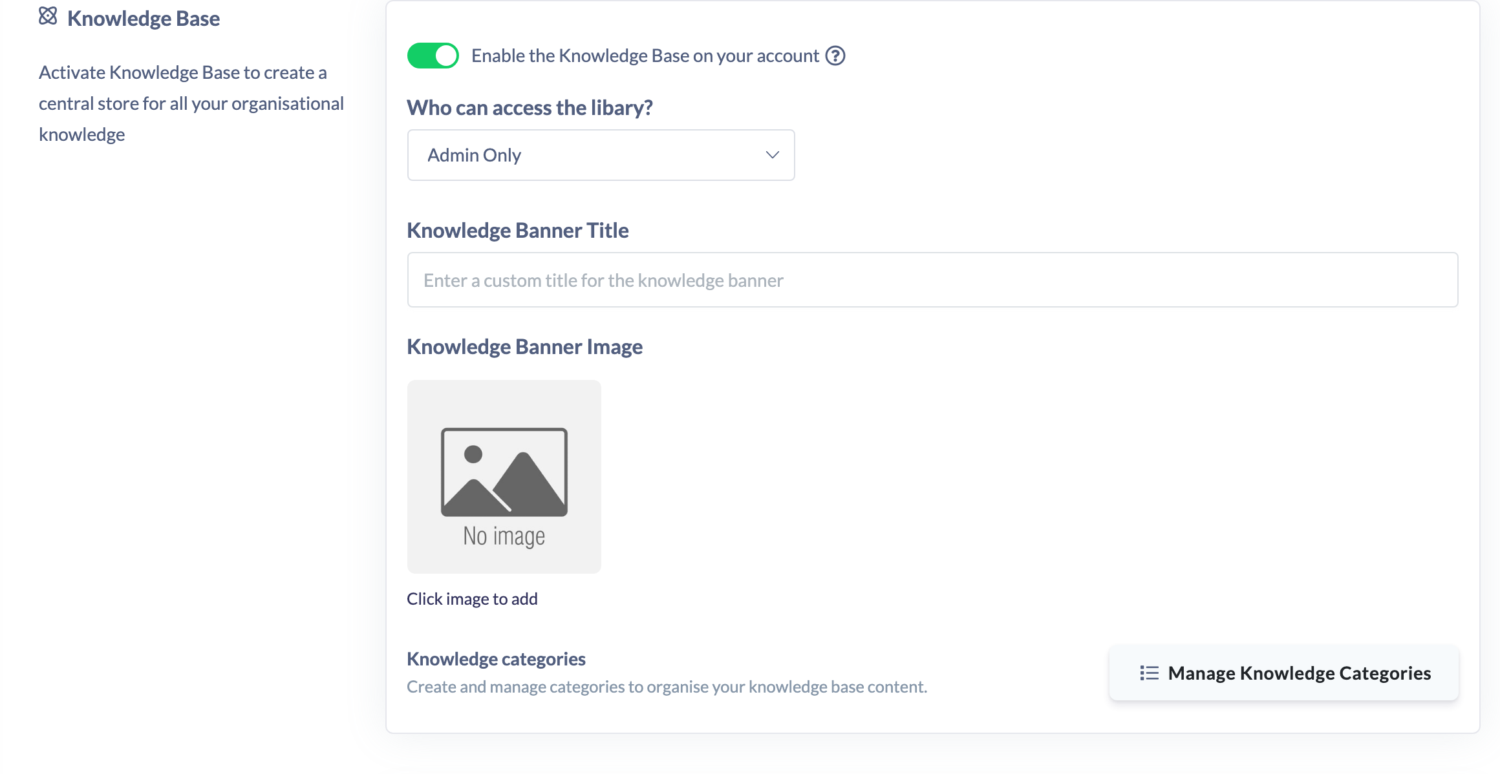Click the picture placeholder icon
Image resolution: width=1500 pixels, height=774 pixels.
click(504, 472)
